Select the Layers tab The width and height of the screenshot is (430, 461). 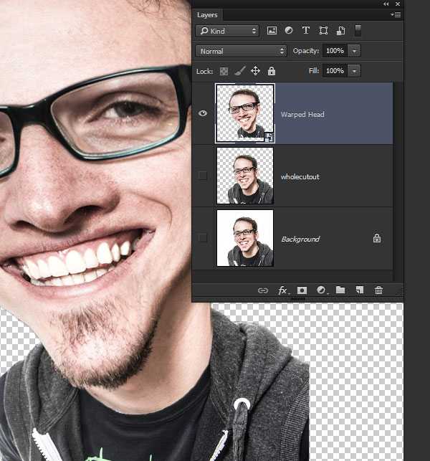207,15
